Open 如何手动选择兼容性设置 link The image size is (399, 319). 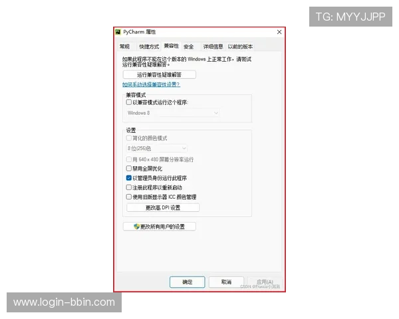coord(151,84)
